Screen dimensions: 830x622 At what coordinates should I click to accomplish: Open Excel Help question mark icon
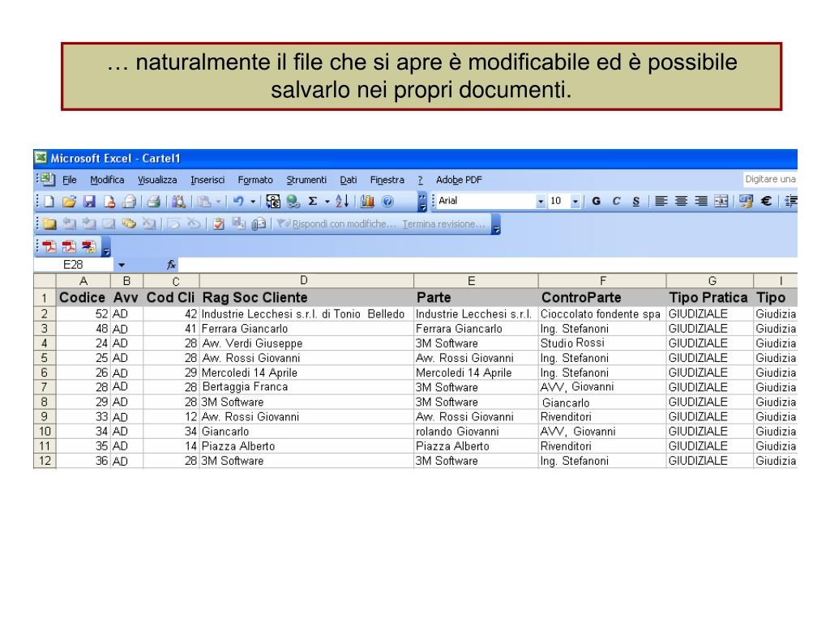coord(387,202)
